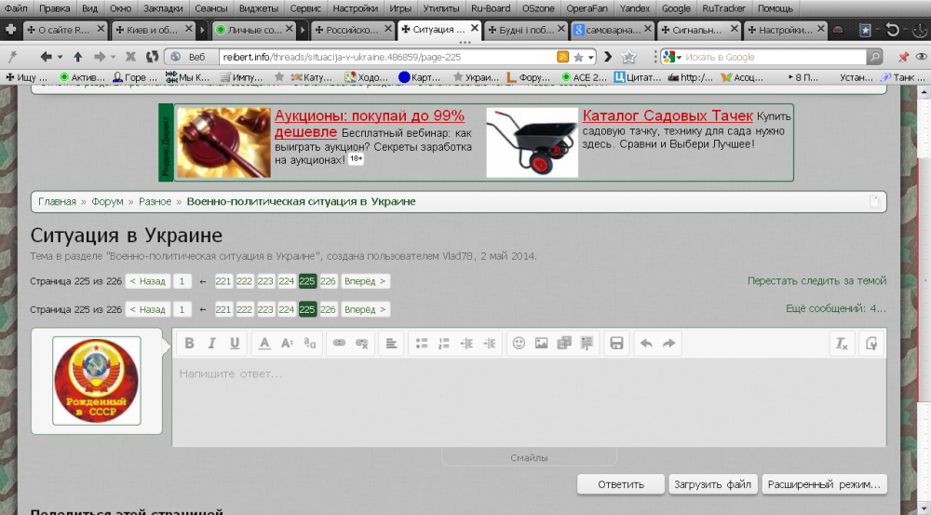Click the address bar URL

(x=342, y=57)
